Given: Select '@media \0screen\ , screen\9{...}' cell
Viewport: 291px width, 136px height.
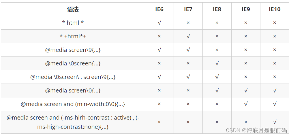Looking at the screenshot, I should 73,77.
